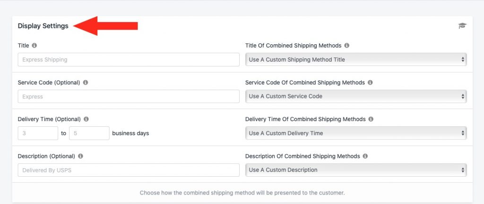Click the graduation cap help icon

(x=462, y=26)
